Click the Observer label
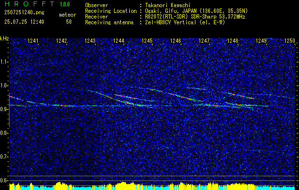299x190 pixels. pos(96,5)
